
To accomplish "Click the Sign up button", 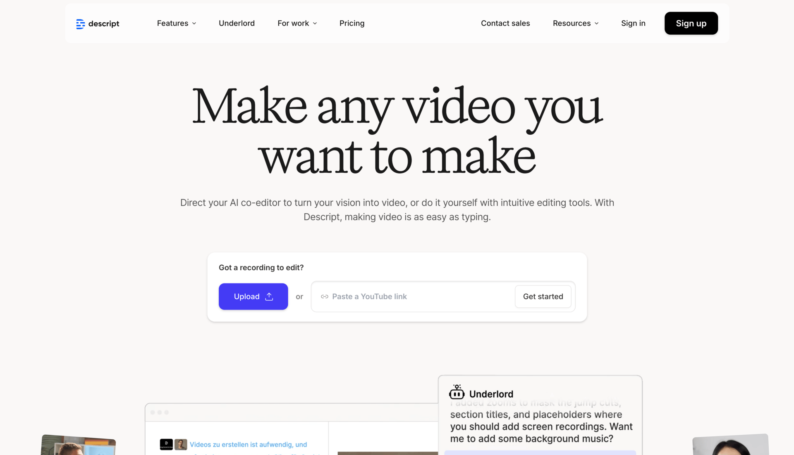I will coord(691,23).
